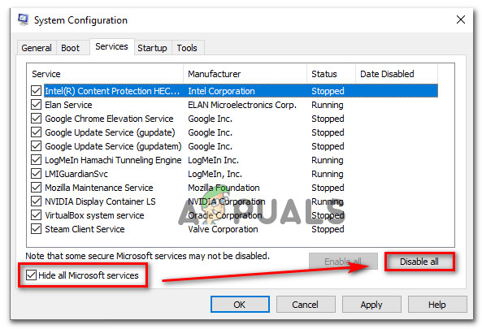Open Help for System Configuration
Screen dimensions: 482x329
tap(437, 305)
